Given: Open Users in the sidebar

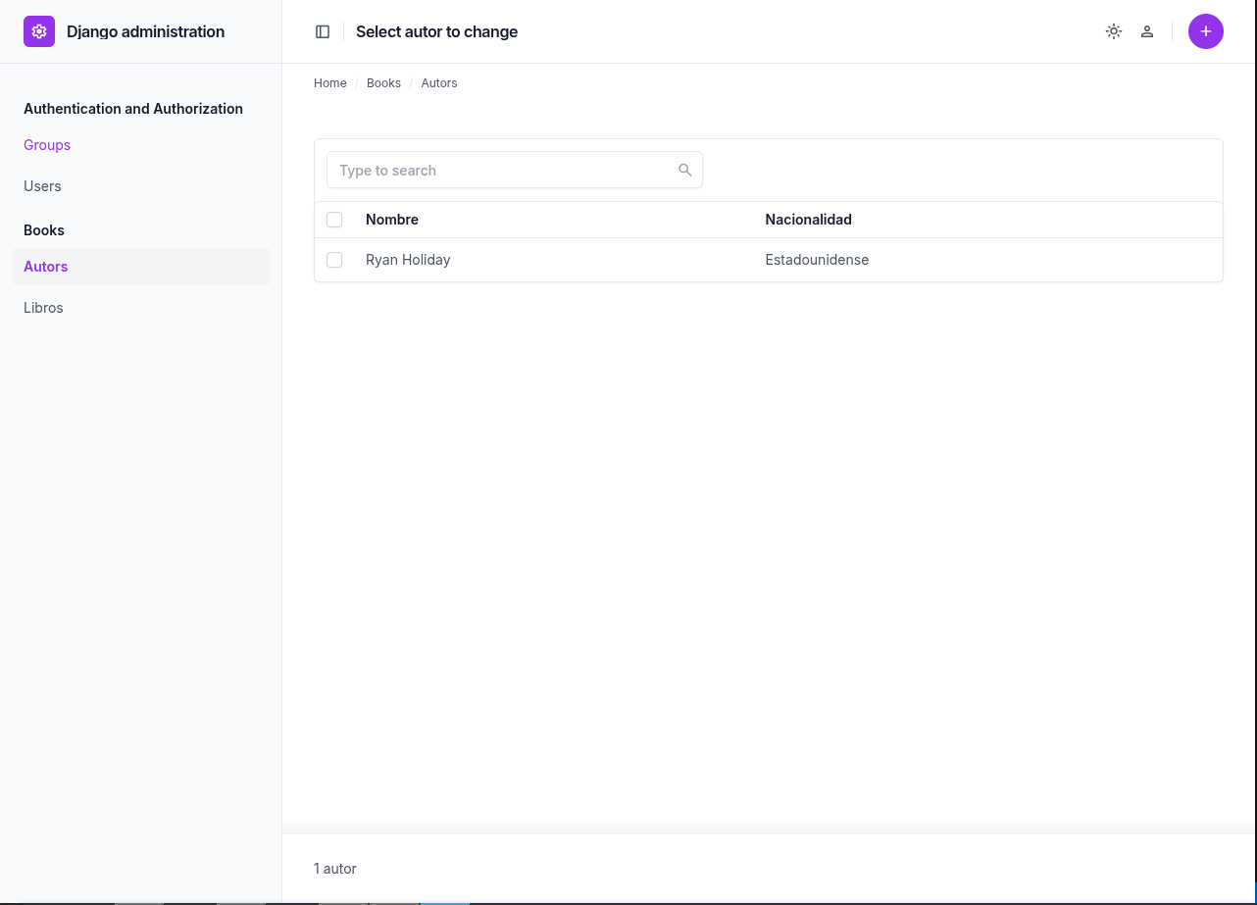Looking at the screenshot, I should pyautogui.click(x=42, y=186).
